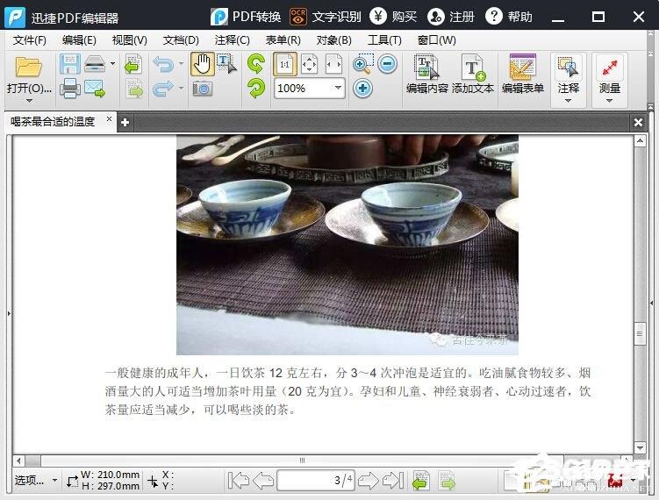Click the 注册 register button
Screen dimensions: 659x500
(x=451, y=17)
